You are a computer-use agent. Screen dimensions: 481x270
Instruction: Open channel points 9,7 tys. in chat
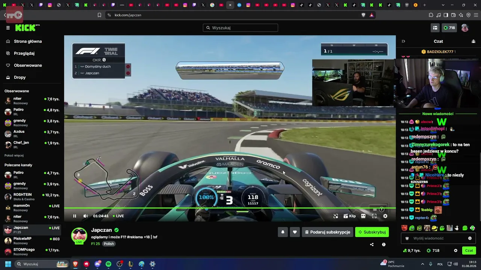tap(411, 250)
